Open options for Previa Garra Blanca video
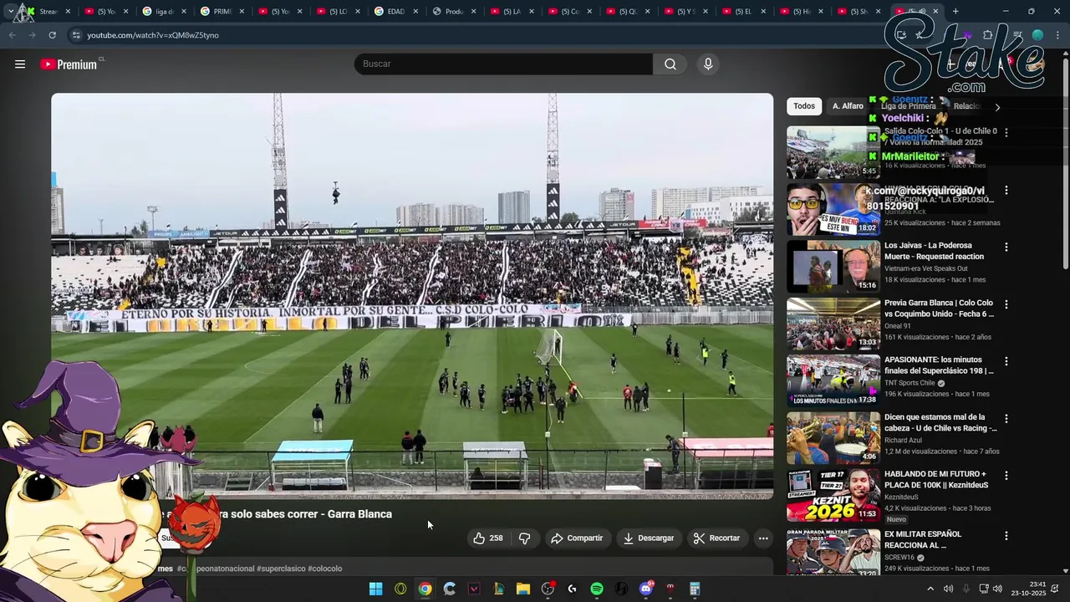 tap(1006, 304)
